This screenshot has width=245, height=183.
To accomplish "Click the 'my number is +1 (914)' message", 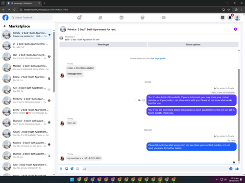I will click(x=84, y=158).
